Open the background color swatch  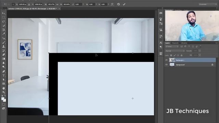[x=5, y=100]
